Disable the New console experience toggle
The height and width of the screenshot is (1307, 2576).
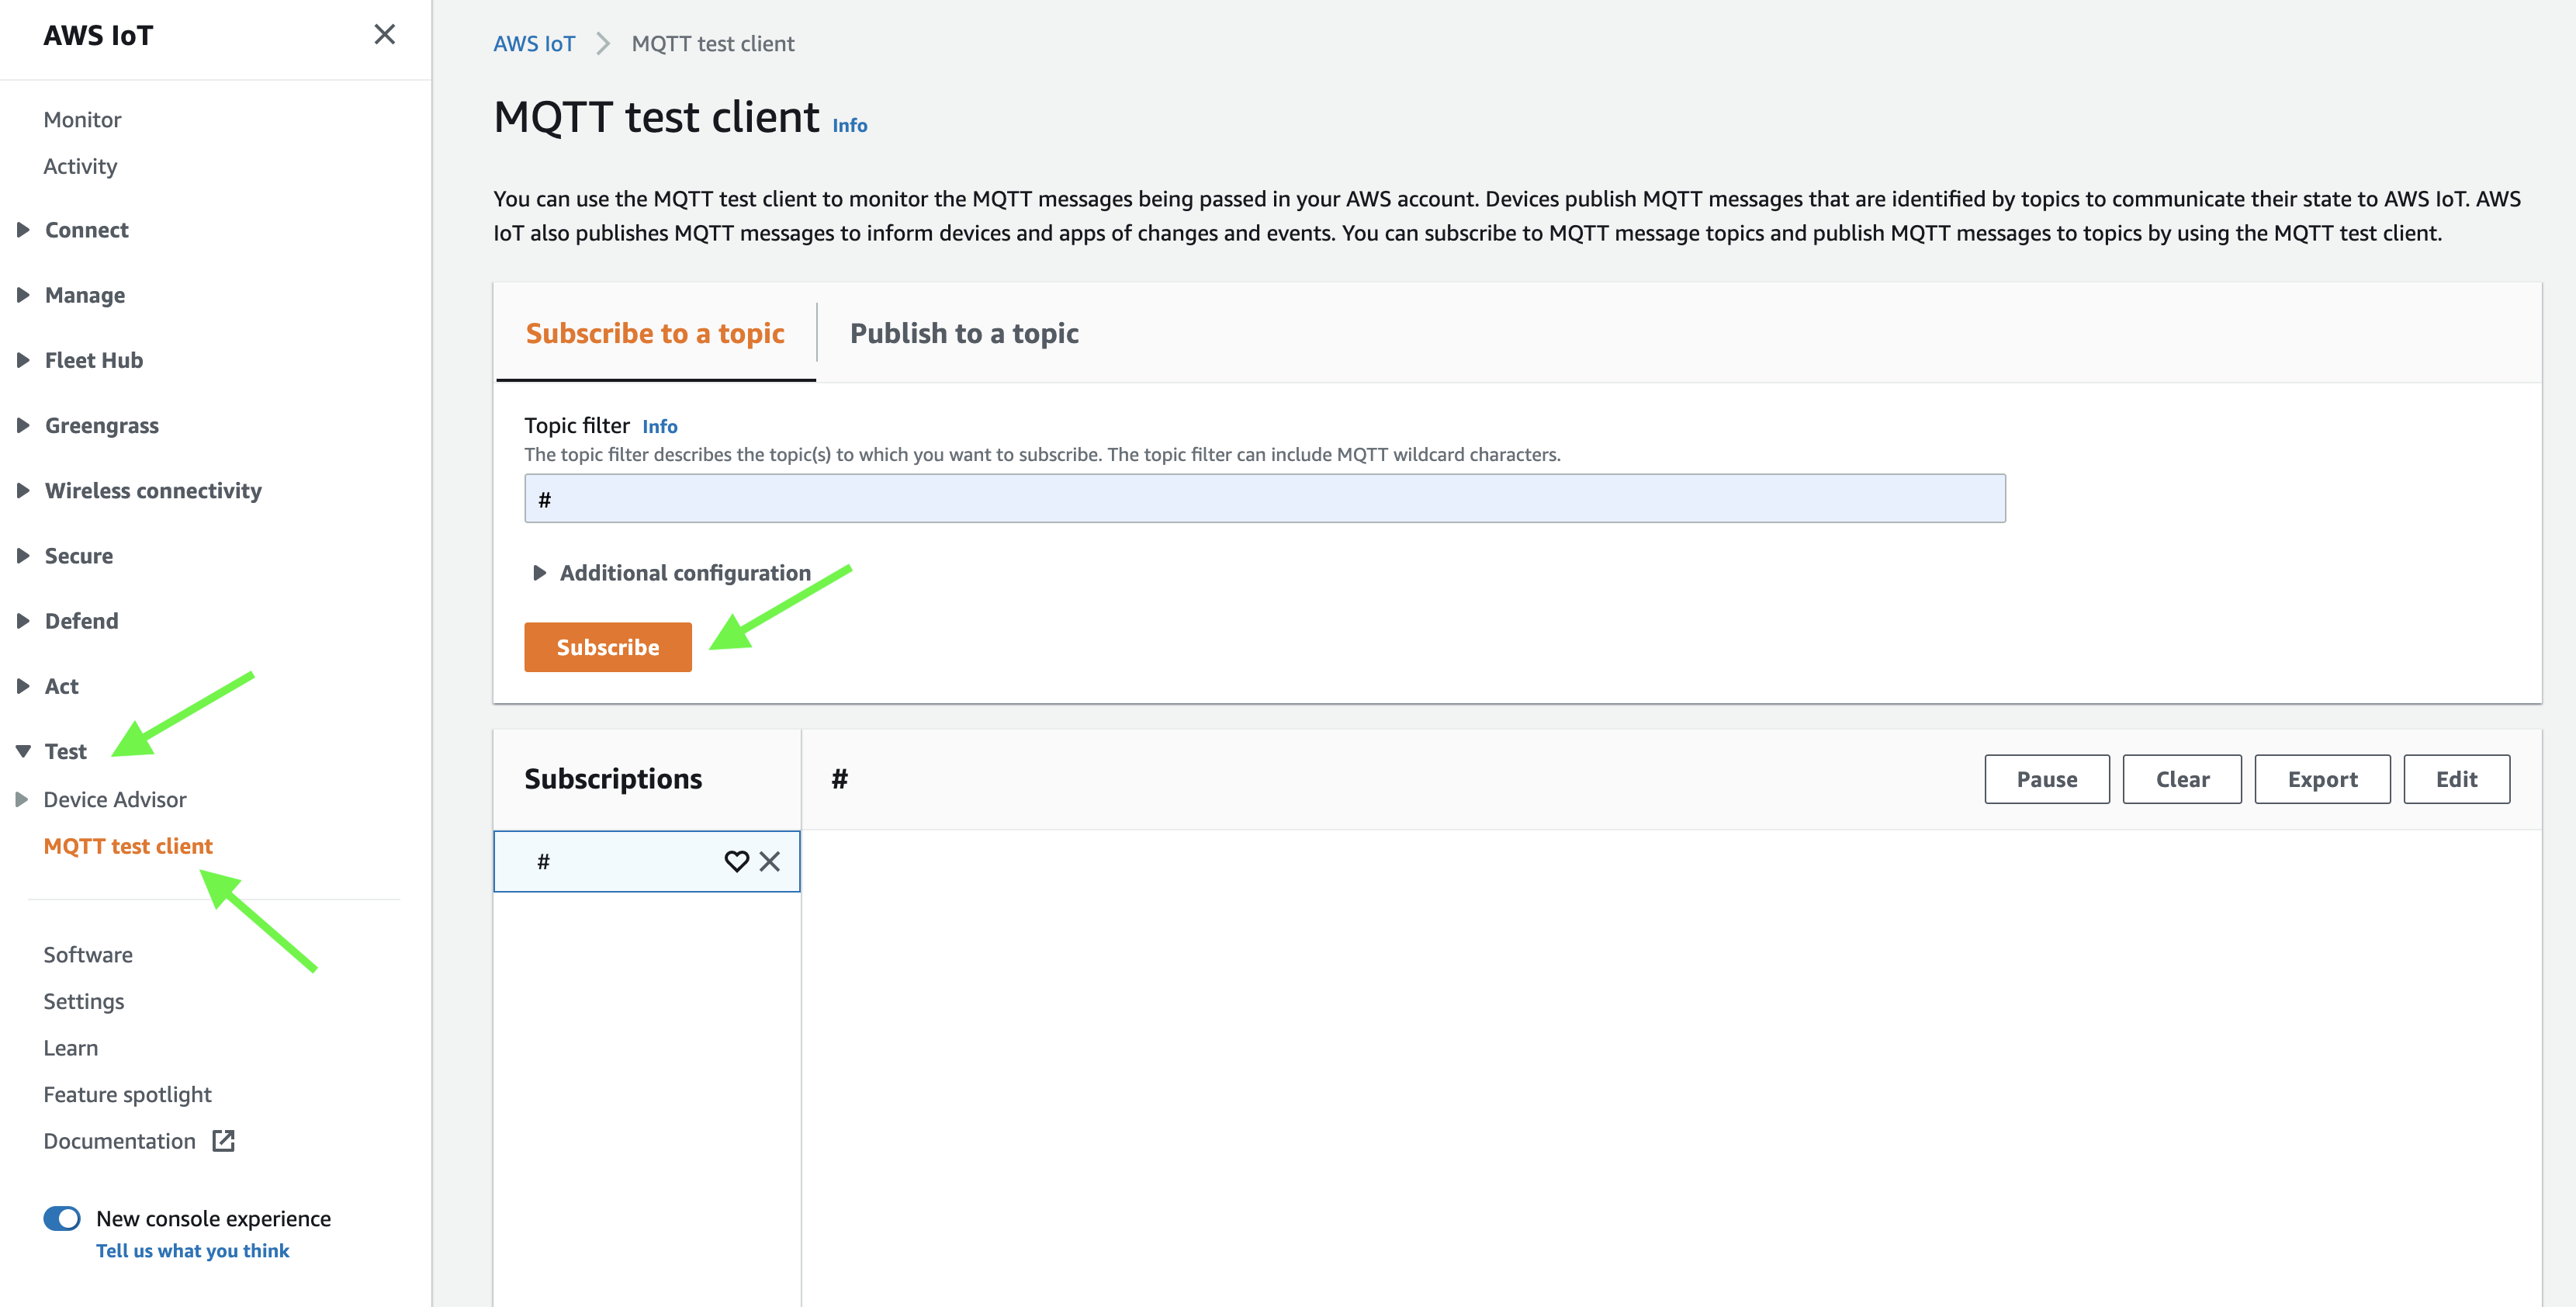(x=61, y=1218)
